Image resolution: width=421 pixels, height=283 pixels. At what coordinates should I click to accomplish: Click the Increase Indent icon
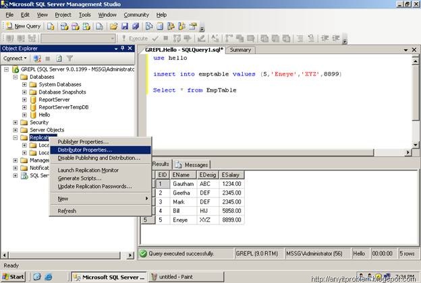tap(336, 38)
